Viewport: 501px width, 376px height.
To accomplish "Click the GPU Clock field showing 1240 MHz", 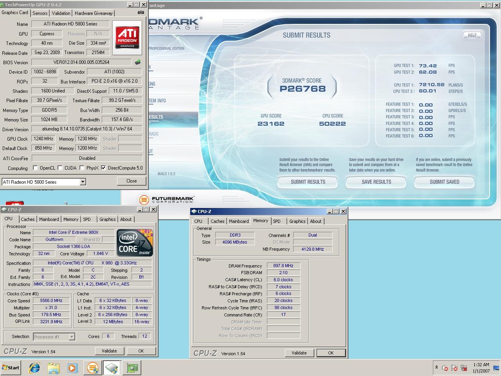I will click(x=43, y=139).
